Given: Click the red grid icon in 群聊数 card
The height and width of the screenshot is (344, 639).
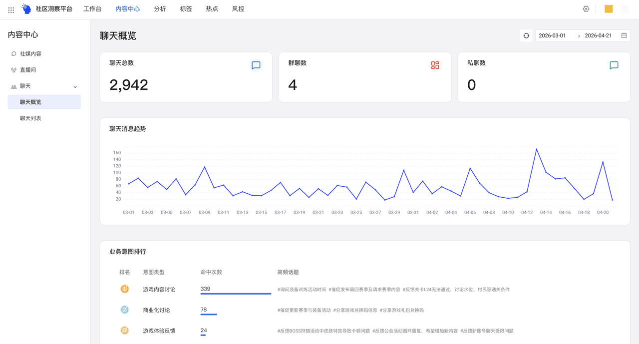Looking at the screenshot, I should click(435, 65).
